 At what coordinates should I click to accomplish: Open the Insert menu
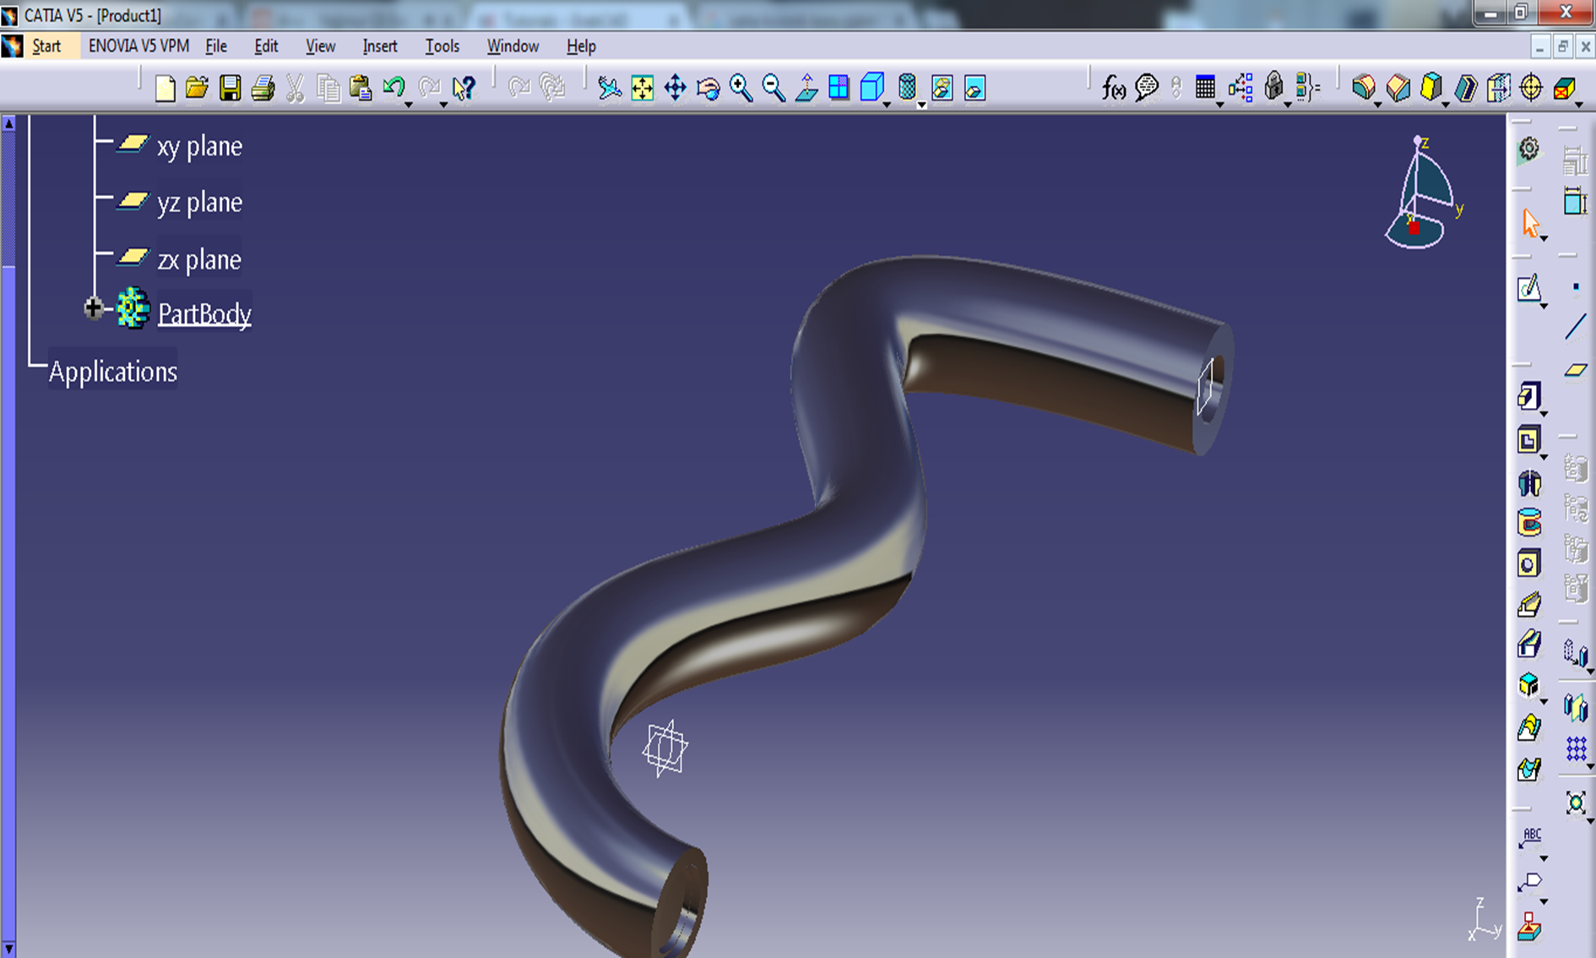379,46
